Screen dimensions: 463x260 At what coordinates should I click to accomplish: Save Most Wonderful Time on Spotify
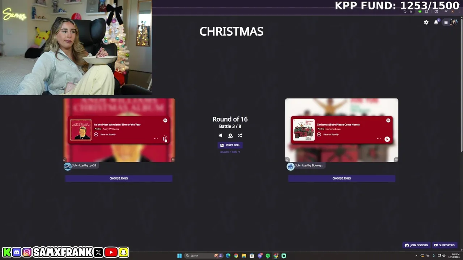pos(105,134)
